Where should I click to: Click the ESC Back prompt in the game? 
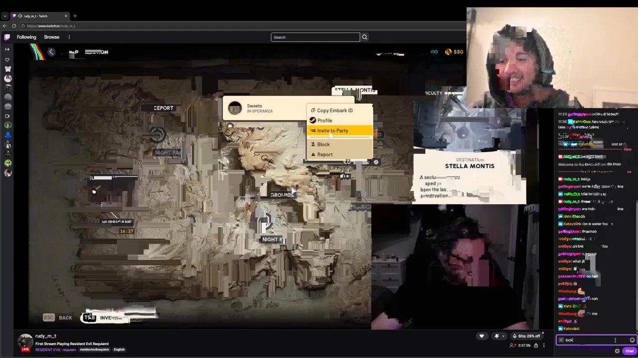pyautogui.click(x=58, y=318)
